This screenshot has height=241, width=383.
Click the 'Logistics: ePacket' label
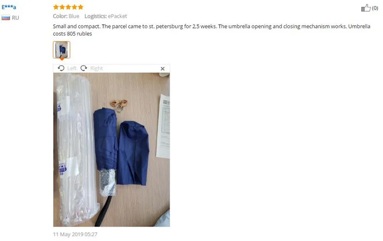coord(106,16)
